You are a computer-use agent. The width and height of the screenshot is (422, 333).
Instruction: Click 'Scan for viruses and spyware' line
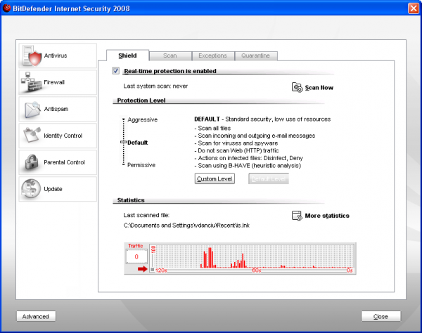click(x=236, y=143)
